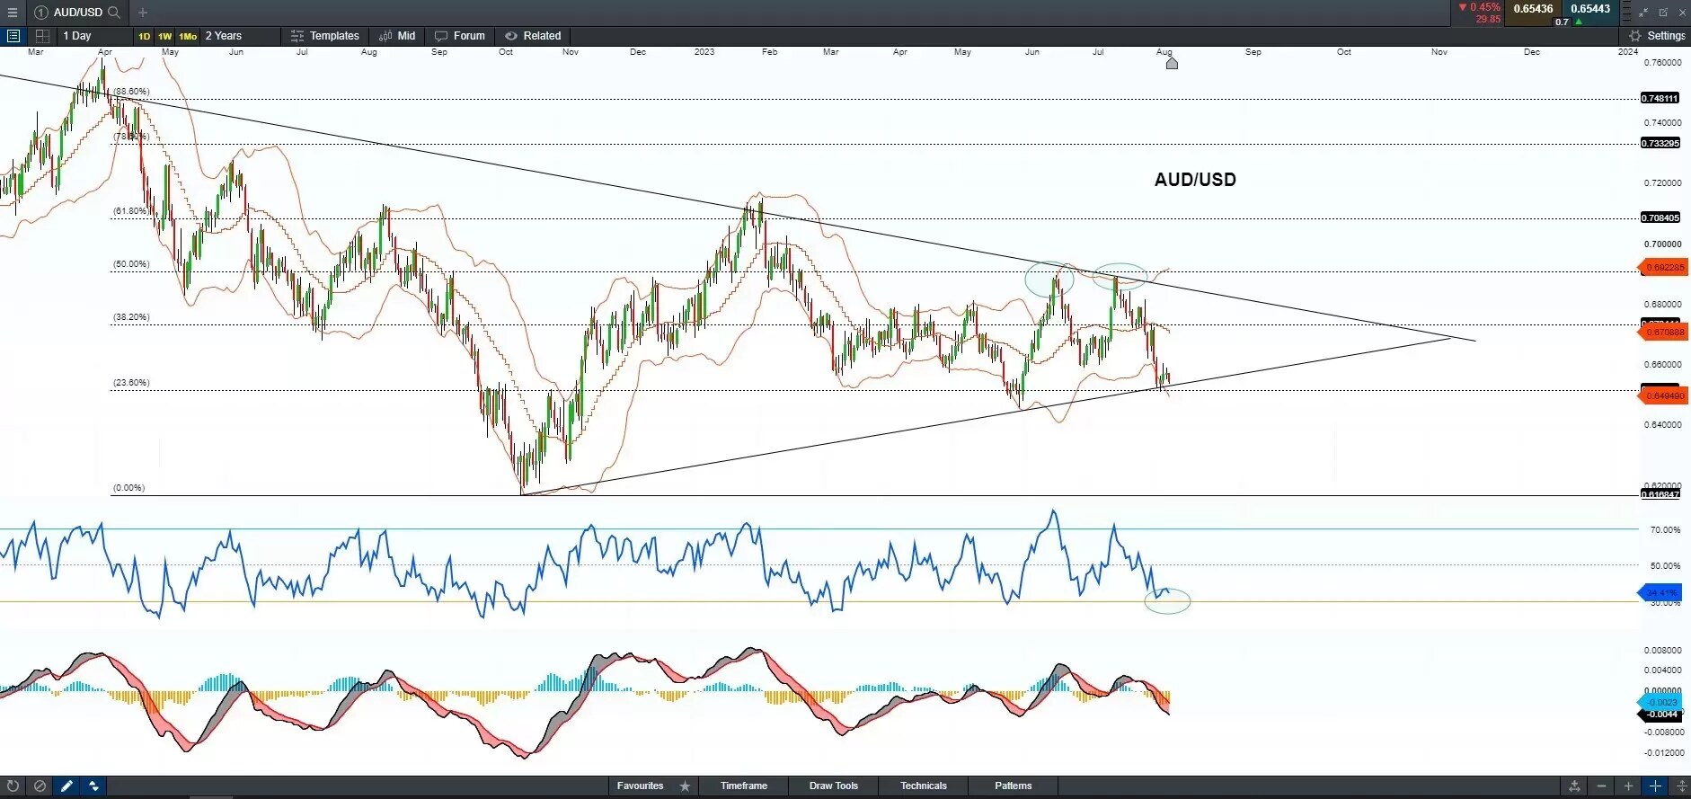
Task: Open the Favourites tab
Action: (x=640, y=786)
